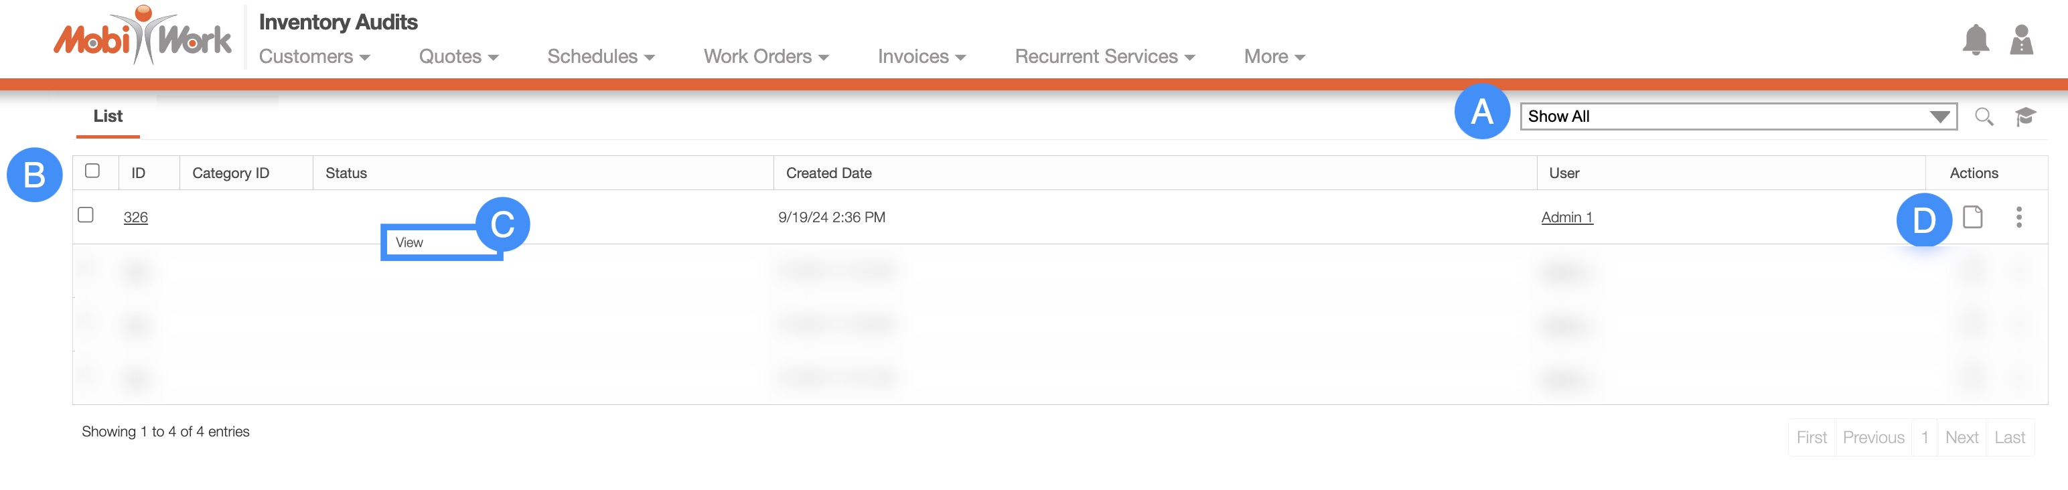The height and width of the screenshot is (490, 2068).
Task: Open the user profile icon
Action: click(x=2020, y=40)
